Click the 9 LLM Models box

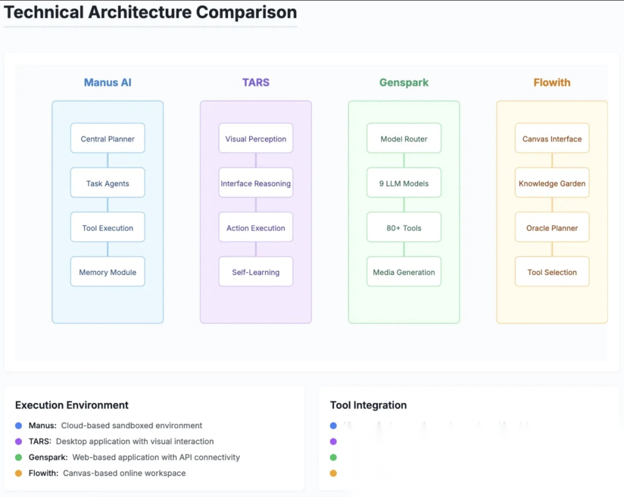(x=404, y=183)
